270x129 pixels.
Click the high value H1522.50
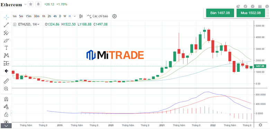tap(69, 25)
